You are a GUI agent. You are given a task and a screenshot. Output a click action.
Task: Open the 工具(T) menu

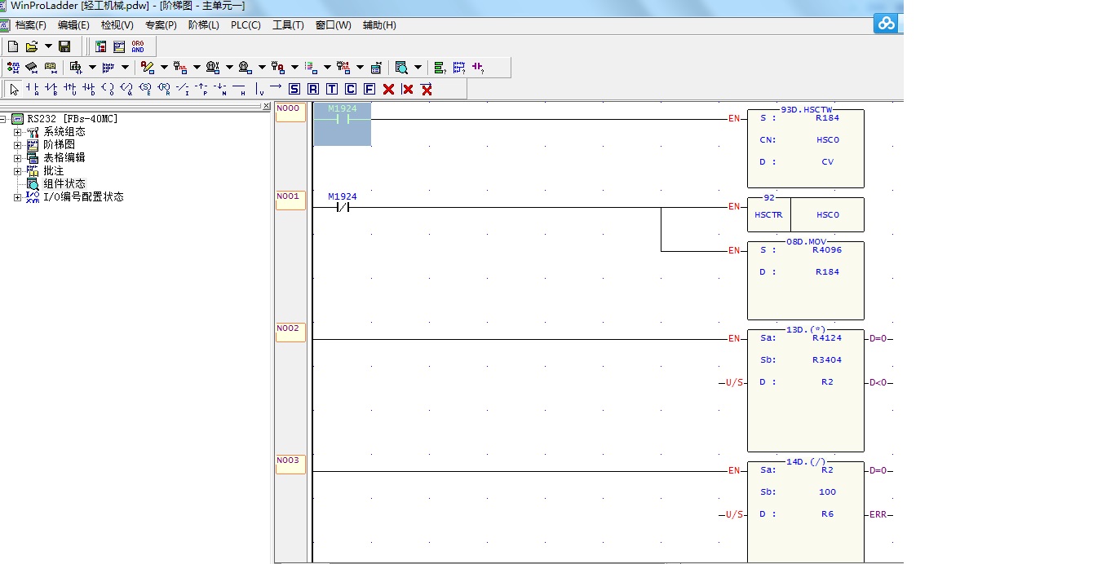click(x=287, y=25)
